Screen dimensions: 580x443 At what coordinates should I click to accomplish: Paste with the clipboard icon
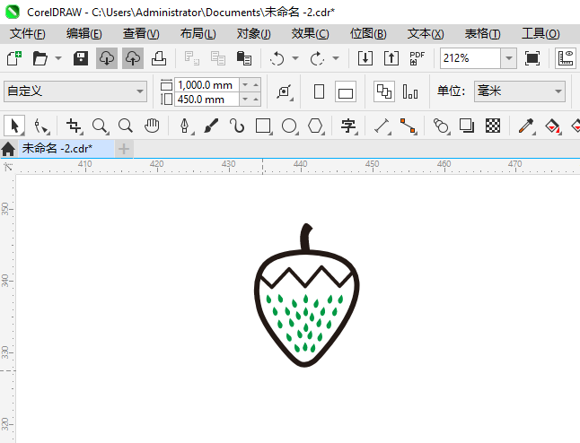[244, 58]
